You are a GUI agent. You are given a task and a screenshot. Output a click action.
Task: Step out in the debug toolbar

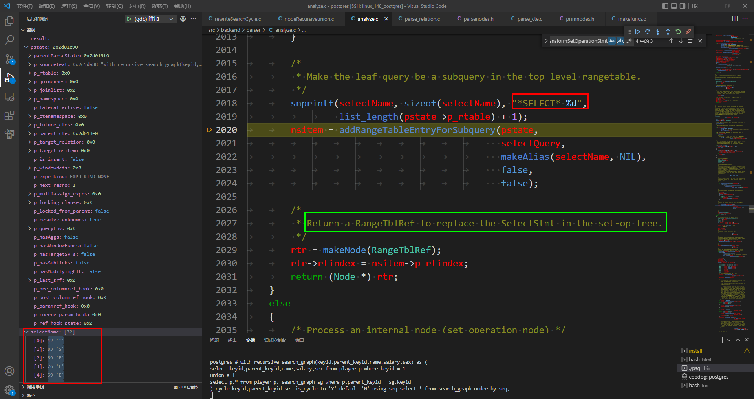668,32
